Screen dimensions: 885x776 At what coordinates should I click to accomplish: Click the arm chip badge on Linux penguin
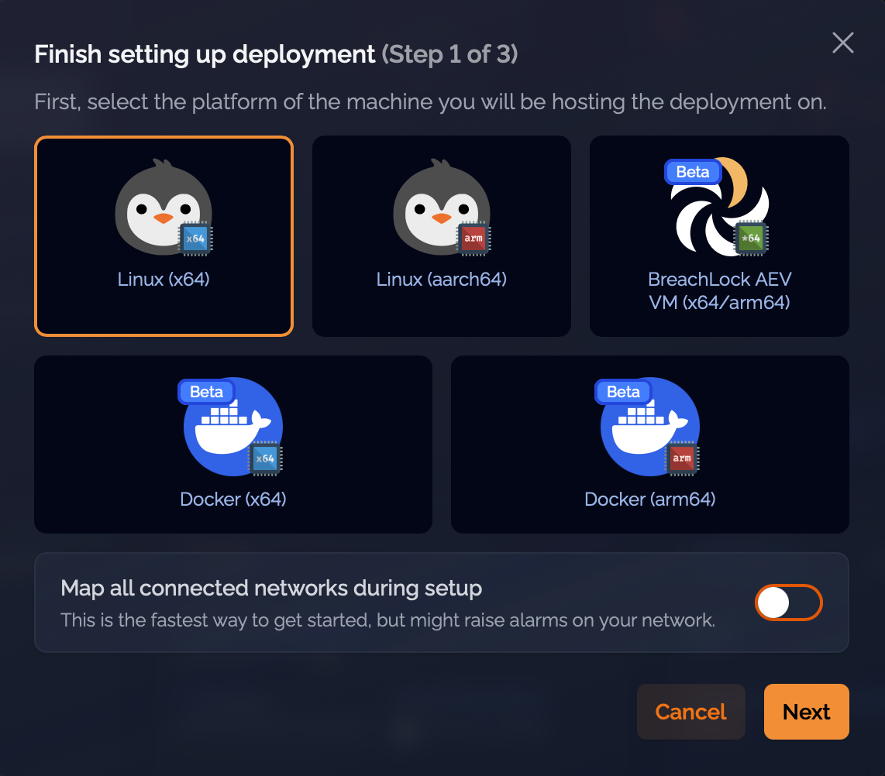pyautogui.click(x=473, y=239)
